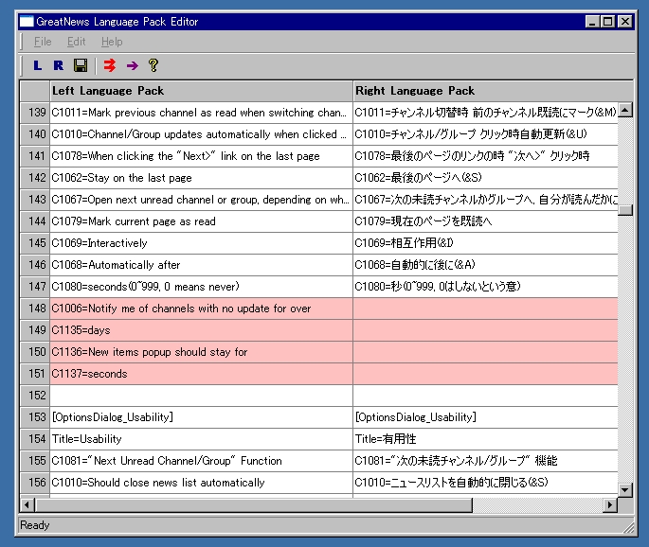Select cell 'C1010=Should close news list automatically'
The height and width of the screenshot is (547, 649).
tap(201, 483)
